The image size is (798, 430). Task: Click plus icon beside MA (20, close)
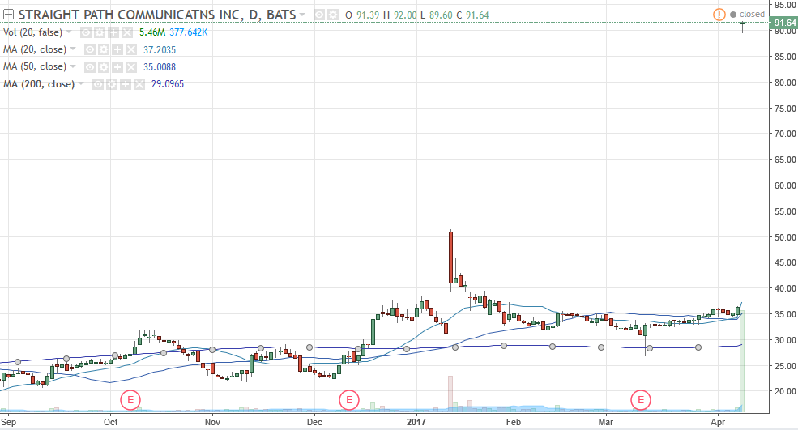[x=117, y=49]
